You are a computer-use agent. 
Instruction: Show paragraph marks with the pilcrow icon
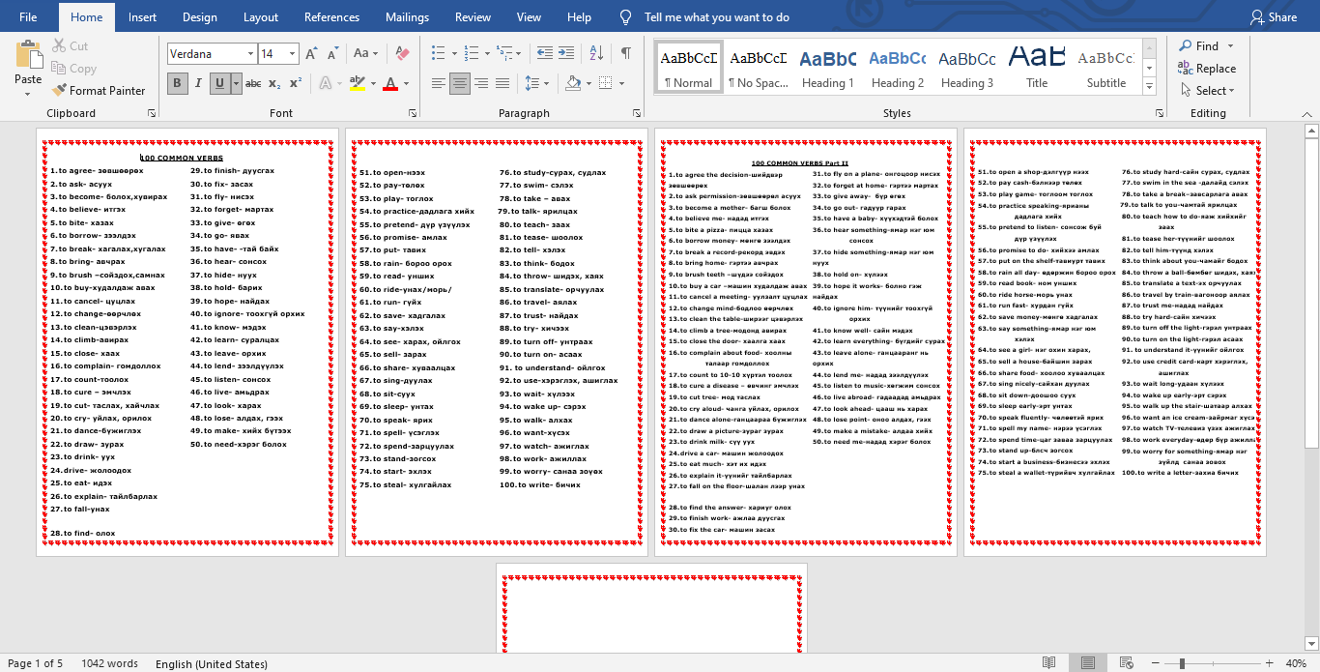(x=626, y=54)
